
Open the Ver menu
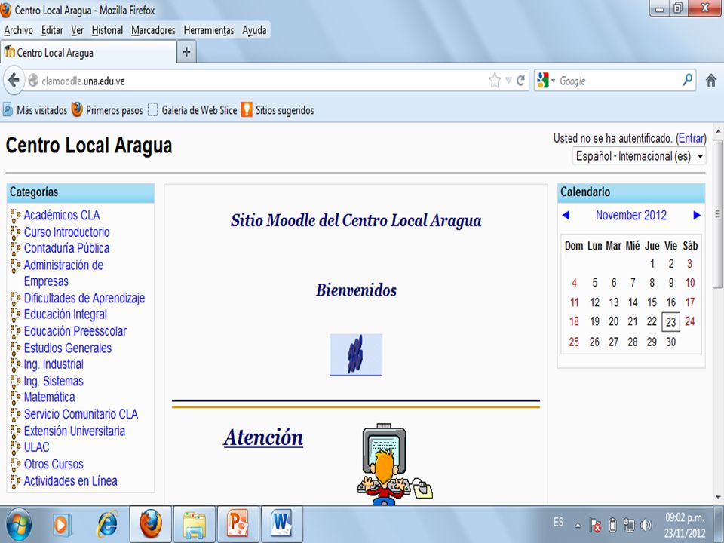point(77,30)
